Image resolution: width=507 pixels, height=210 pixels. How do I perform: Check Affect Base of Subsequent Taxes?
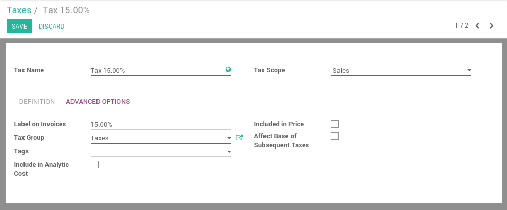pyautogui.click(x=335, y=136)
